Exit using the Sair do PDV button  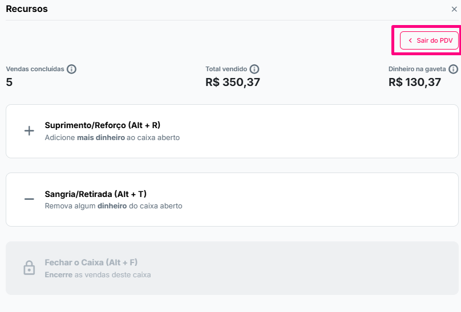pos(429,41)
